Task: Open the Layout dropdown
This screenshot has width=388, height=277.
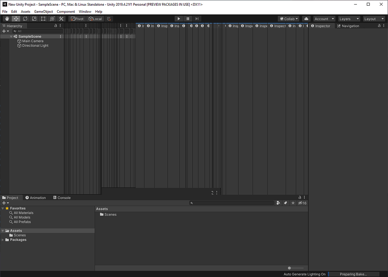Action: [374, 18]
